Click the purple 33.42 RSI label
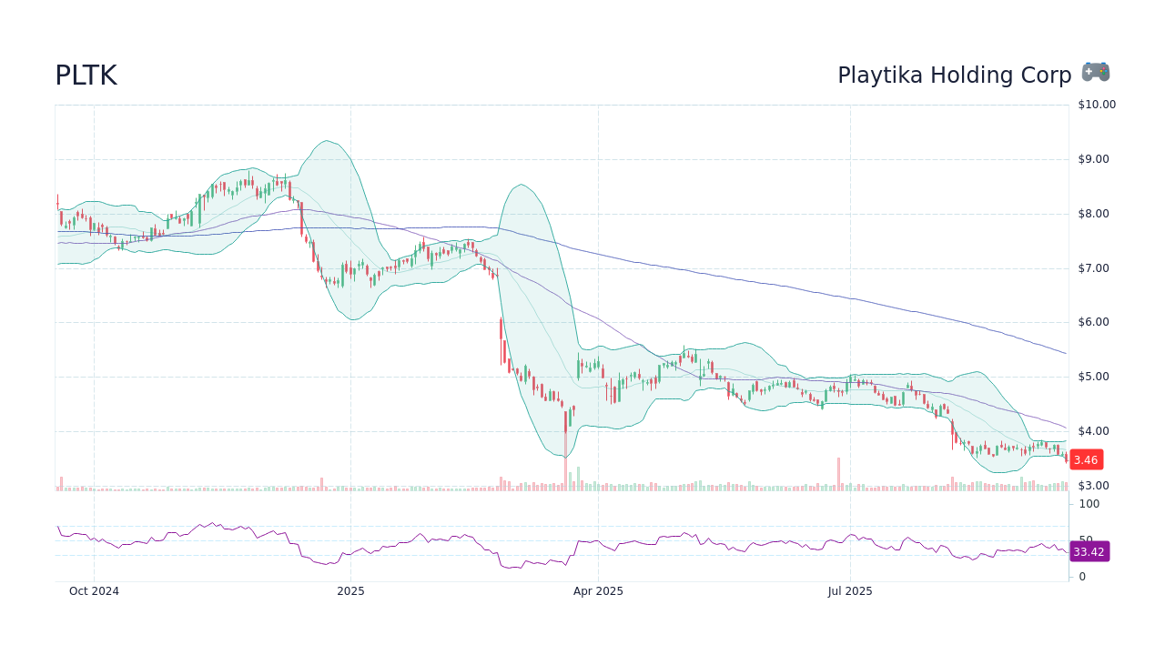1165x655 pixels. tap(1089, 552)
